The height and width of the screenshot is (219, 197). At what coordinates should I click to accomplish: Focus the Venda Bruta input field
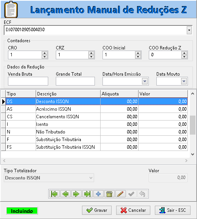coord(28,81)
